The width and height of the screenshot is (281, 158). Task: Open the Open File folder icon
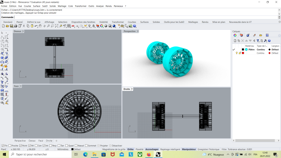coord(7,26)
